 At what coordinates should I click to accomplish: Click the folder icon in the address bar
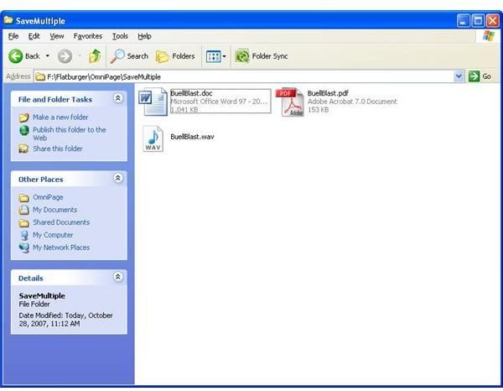click(40, 76)
